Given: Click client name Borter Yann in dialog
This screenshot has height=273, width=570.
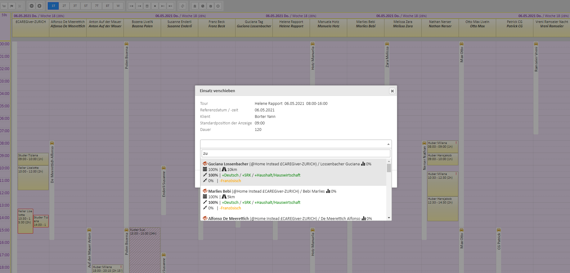Looking at the screenshot, I should point(265,117).
